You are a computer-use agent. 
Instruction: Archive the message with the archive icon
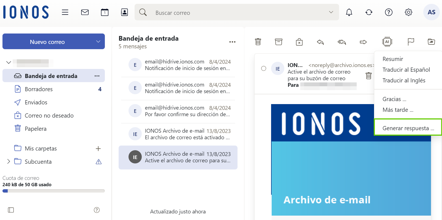pos(279,42)
